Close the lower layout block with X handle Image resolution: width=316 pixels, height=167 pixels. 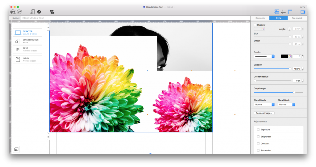48,133
